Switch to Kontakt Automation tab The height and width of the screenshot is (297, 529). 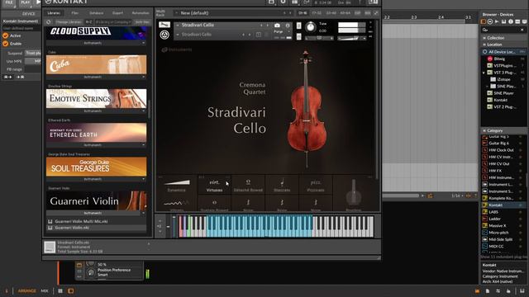(141, 13)
